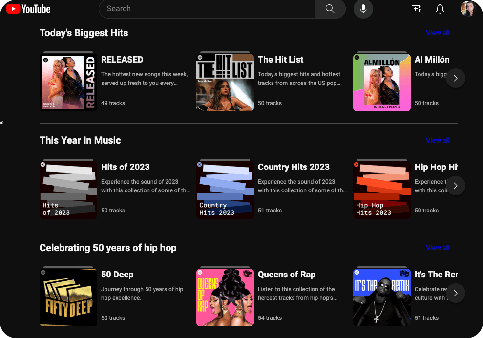Click the "49 tracks" label under RELEASED
483x338 pixels.
click(113, 103)
